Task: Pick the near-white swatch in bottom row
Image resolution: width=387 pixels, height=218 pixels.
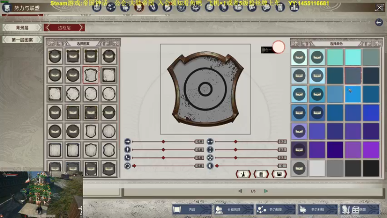Action: [317, 168]
